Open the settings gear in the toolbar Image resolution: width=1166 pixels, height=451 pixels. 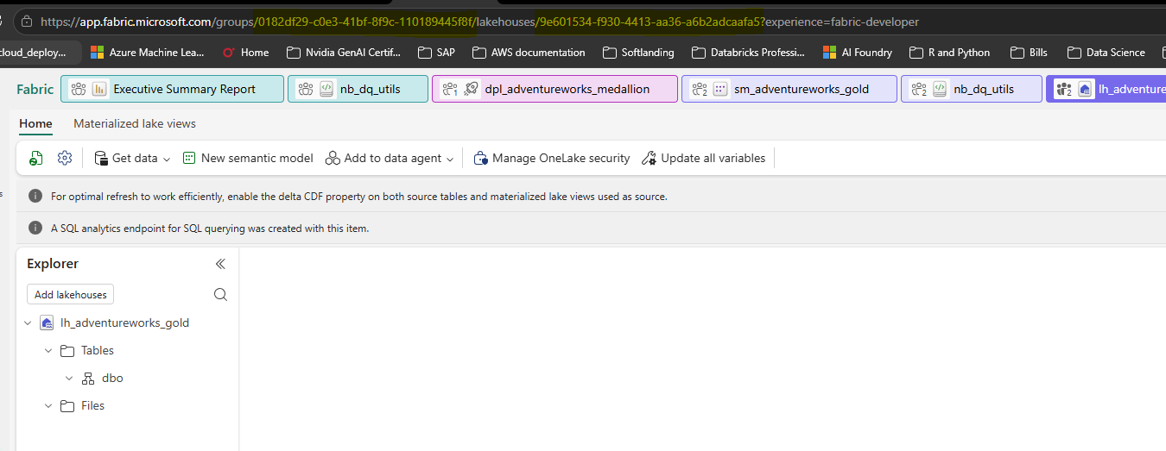pos(64,158)
